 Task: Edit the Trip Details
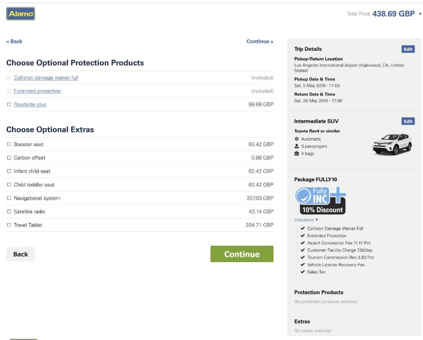(408, 49)
